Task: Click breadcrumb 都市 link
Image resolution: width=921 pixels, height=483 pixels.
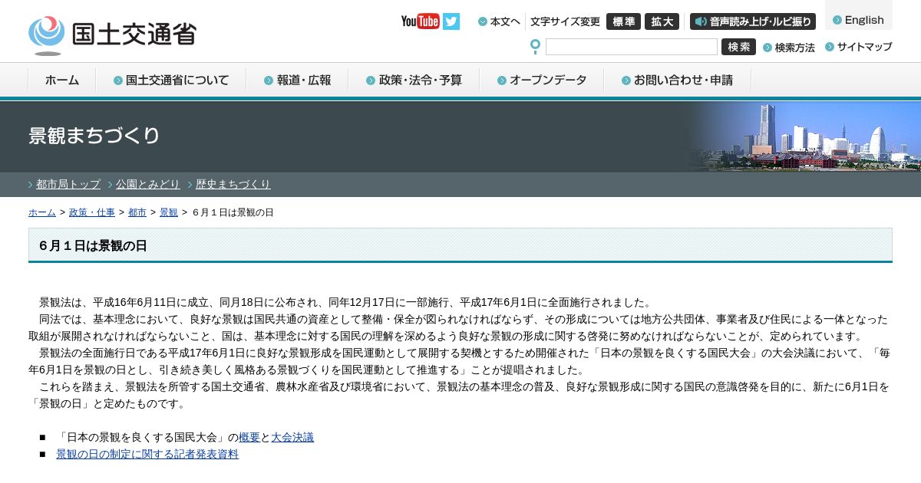Action: [137, 212]
